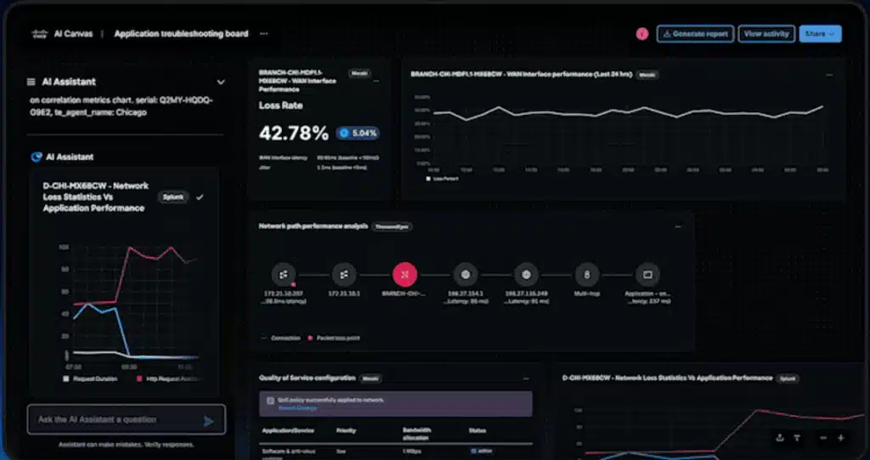The width and height of the screenshot is (870, 460).
Task: Click the red BRANCH-CHI packet loss node
Action: click(x=404, y=275)
